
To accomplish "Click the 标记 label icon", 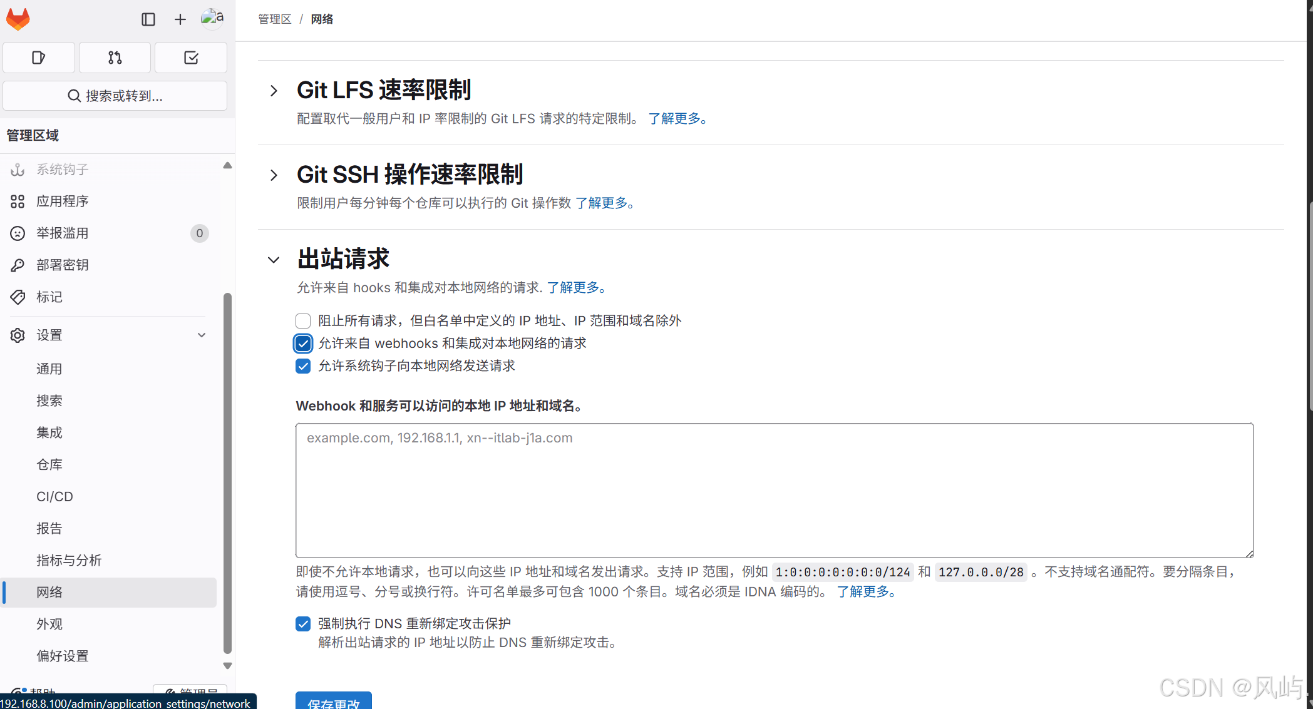I will pos(18,297).
